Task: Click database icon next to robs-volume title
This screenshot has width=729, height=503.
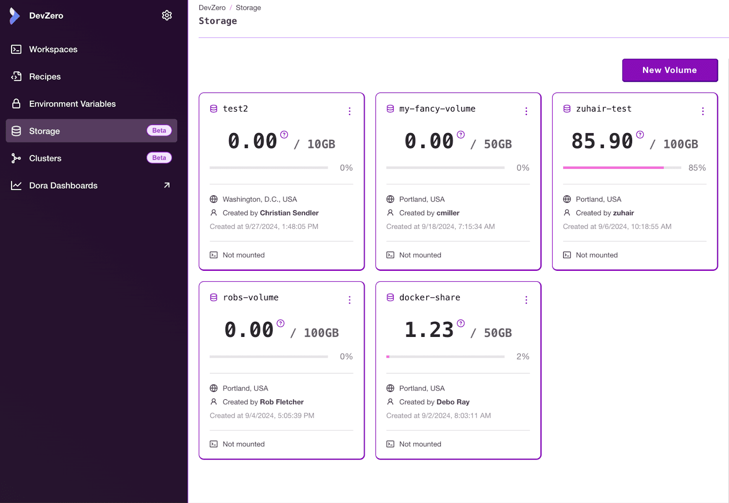Action: (x=214, y=298)
